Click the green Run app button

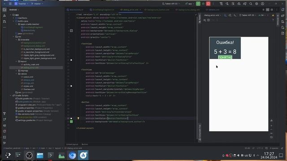pos(198,4)
